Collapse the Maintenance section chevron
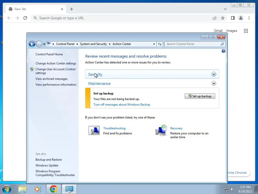 (214, 83)
